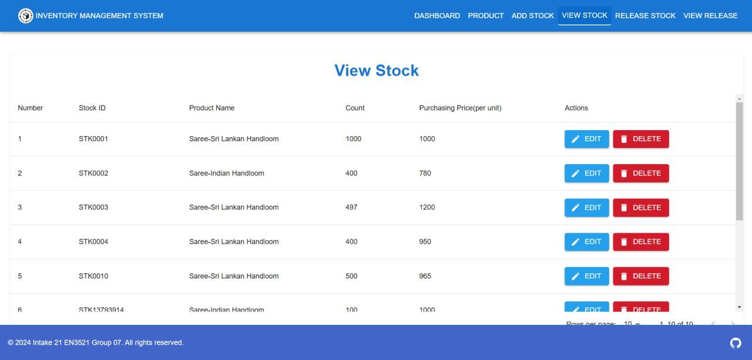Navigate to the DASHBOARD menu item
The height and width of the screenshot is (360, 752).
437,15
